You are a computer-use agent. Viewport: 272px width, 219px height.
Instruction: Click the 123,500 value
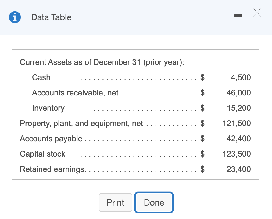point(237,154)
